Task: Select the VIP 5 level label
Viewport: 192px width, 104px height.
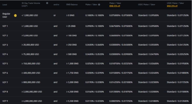Action: tap(5, 63)
